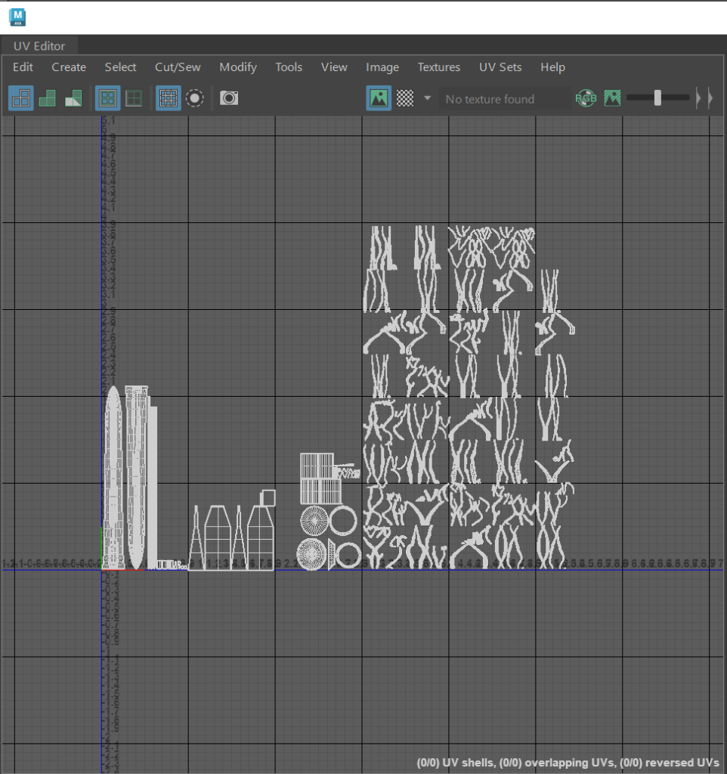
Task: Toggle the grid display button
Action: pos(169,98)
